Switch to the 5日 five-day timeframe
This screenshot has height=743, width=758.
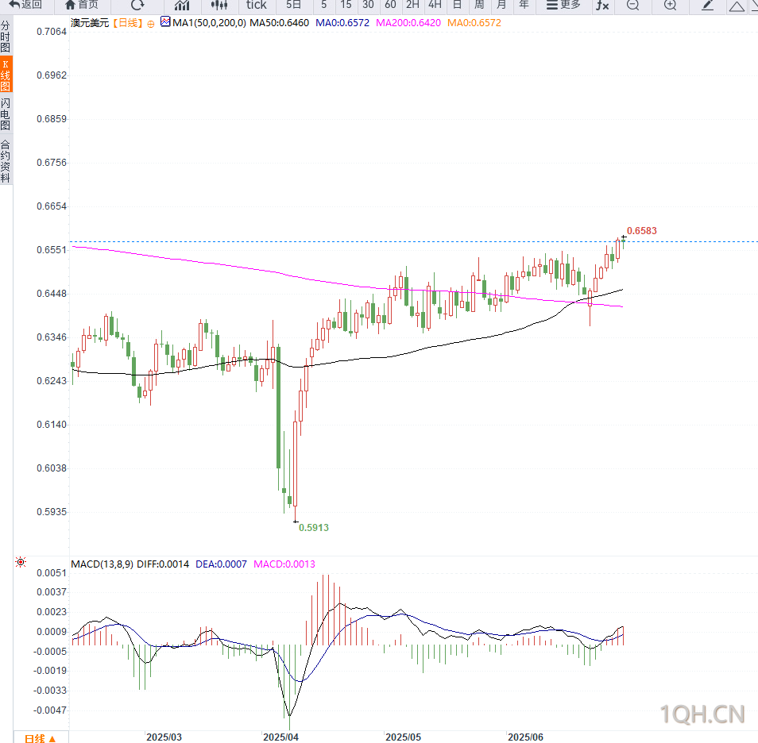(293, 5)
